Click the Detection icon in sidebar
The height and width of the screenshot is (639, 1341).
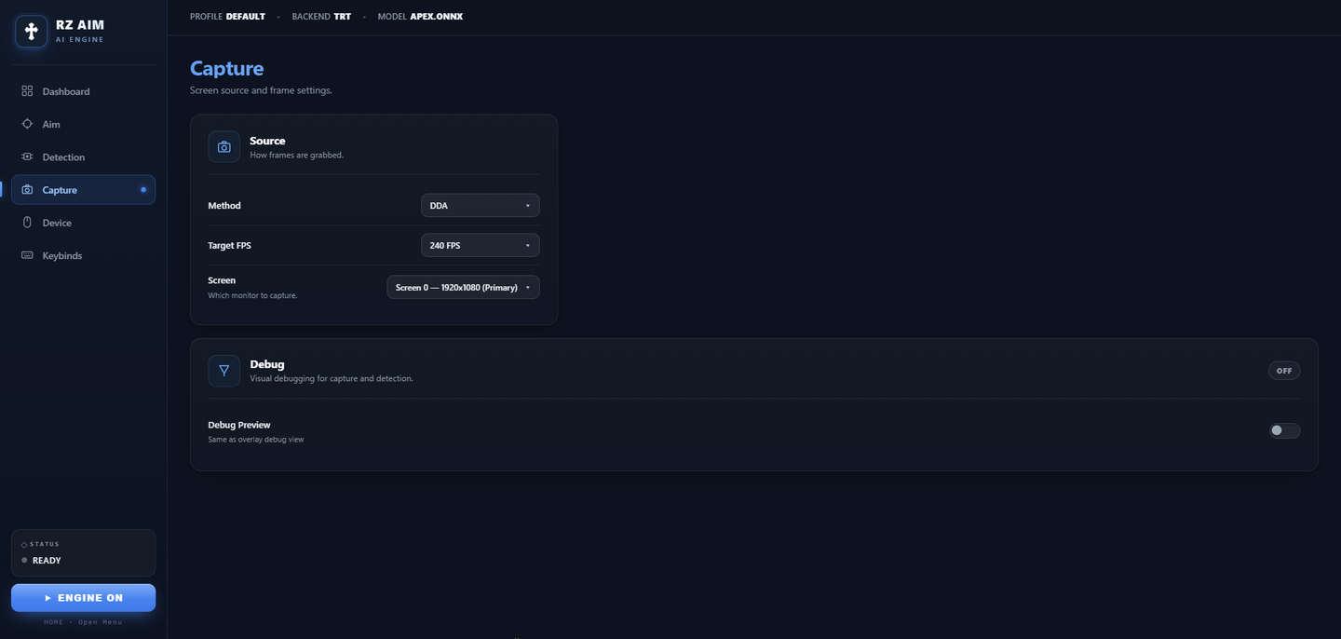(x=27, y=156)
